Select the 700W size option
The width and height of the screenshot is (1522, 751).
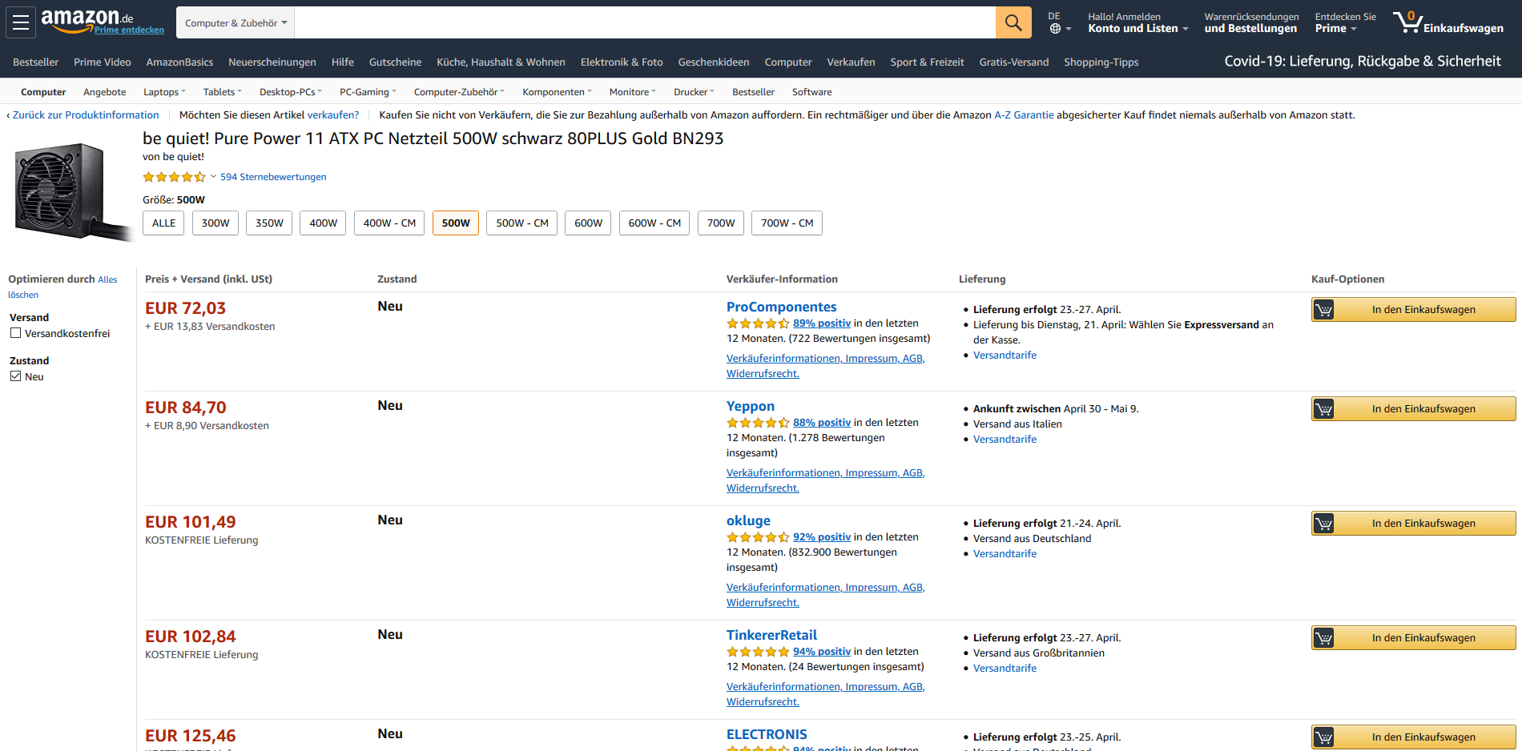(x=721, y=223)
